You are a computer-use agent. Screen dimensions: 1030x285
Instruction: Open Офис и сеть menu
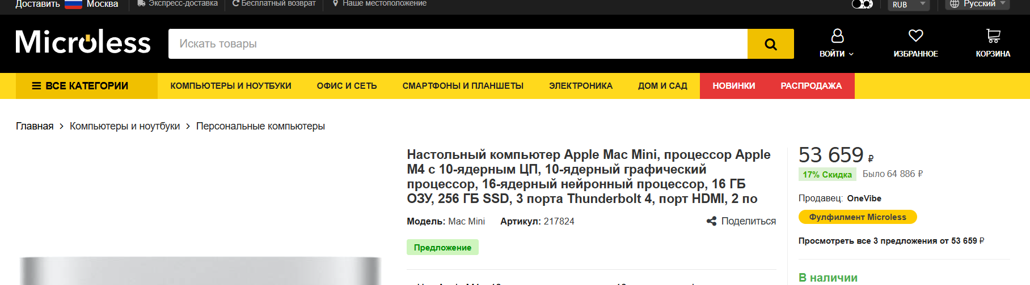347,86
